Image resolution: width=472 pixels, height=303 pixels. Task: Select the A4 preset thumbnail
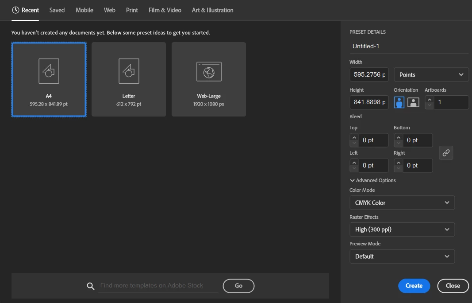point(49,79)
